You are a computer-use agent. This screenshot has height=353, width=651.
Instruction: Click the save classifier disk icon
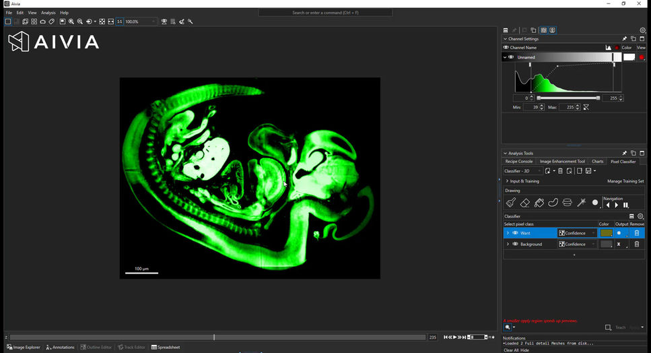(588, 171)
